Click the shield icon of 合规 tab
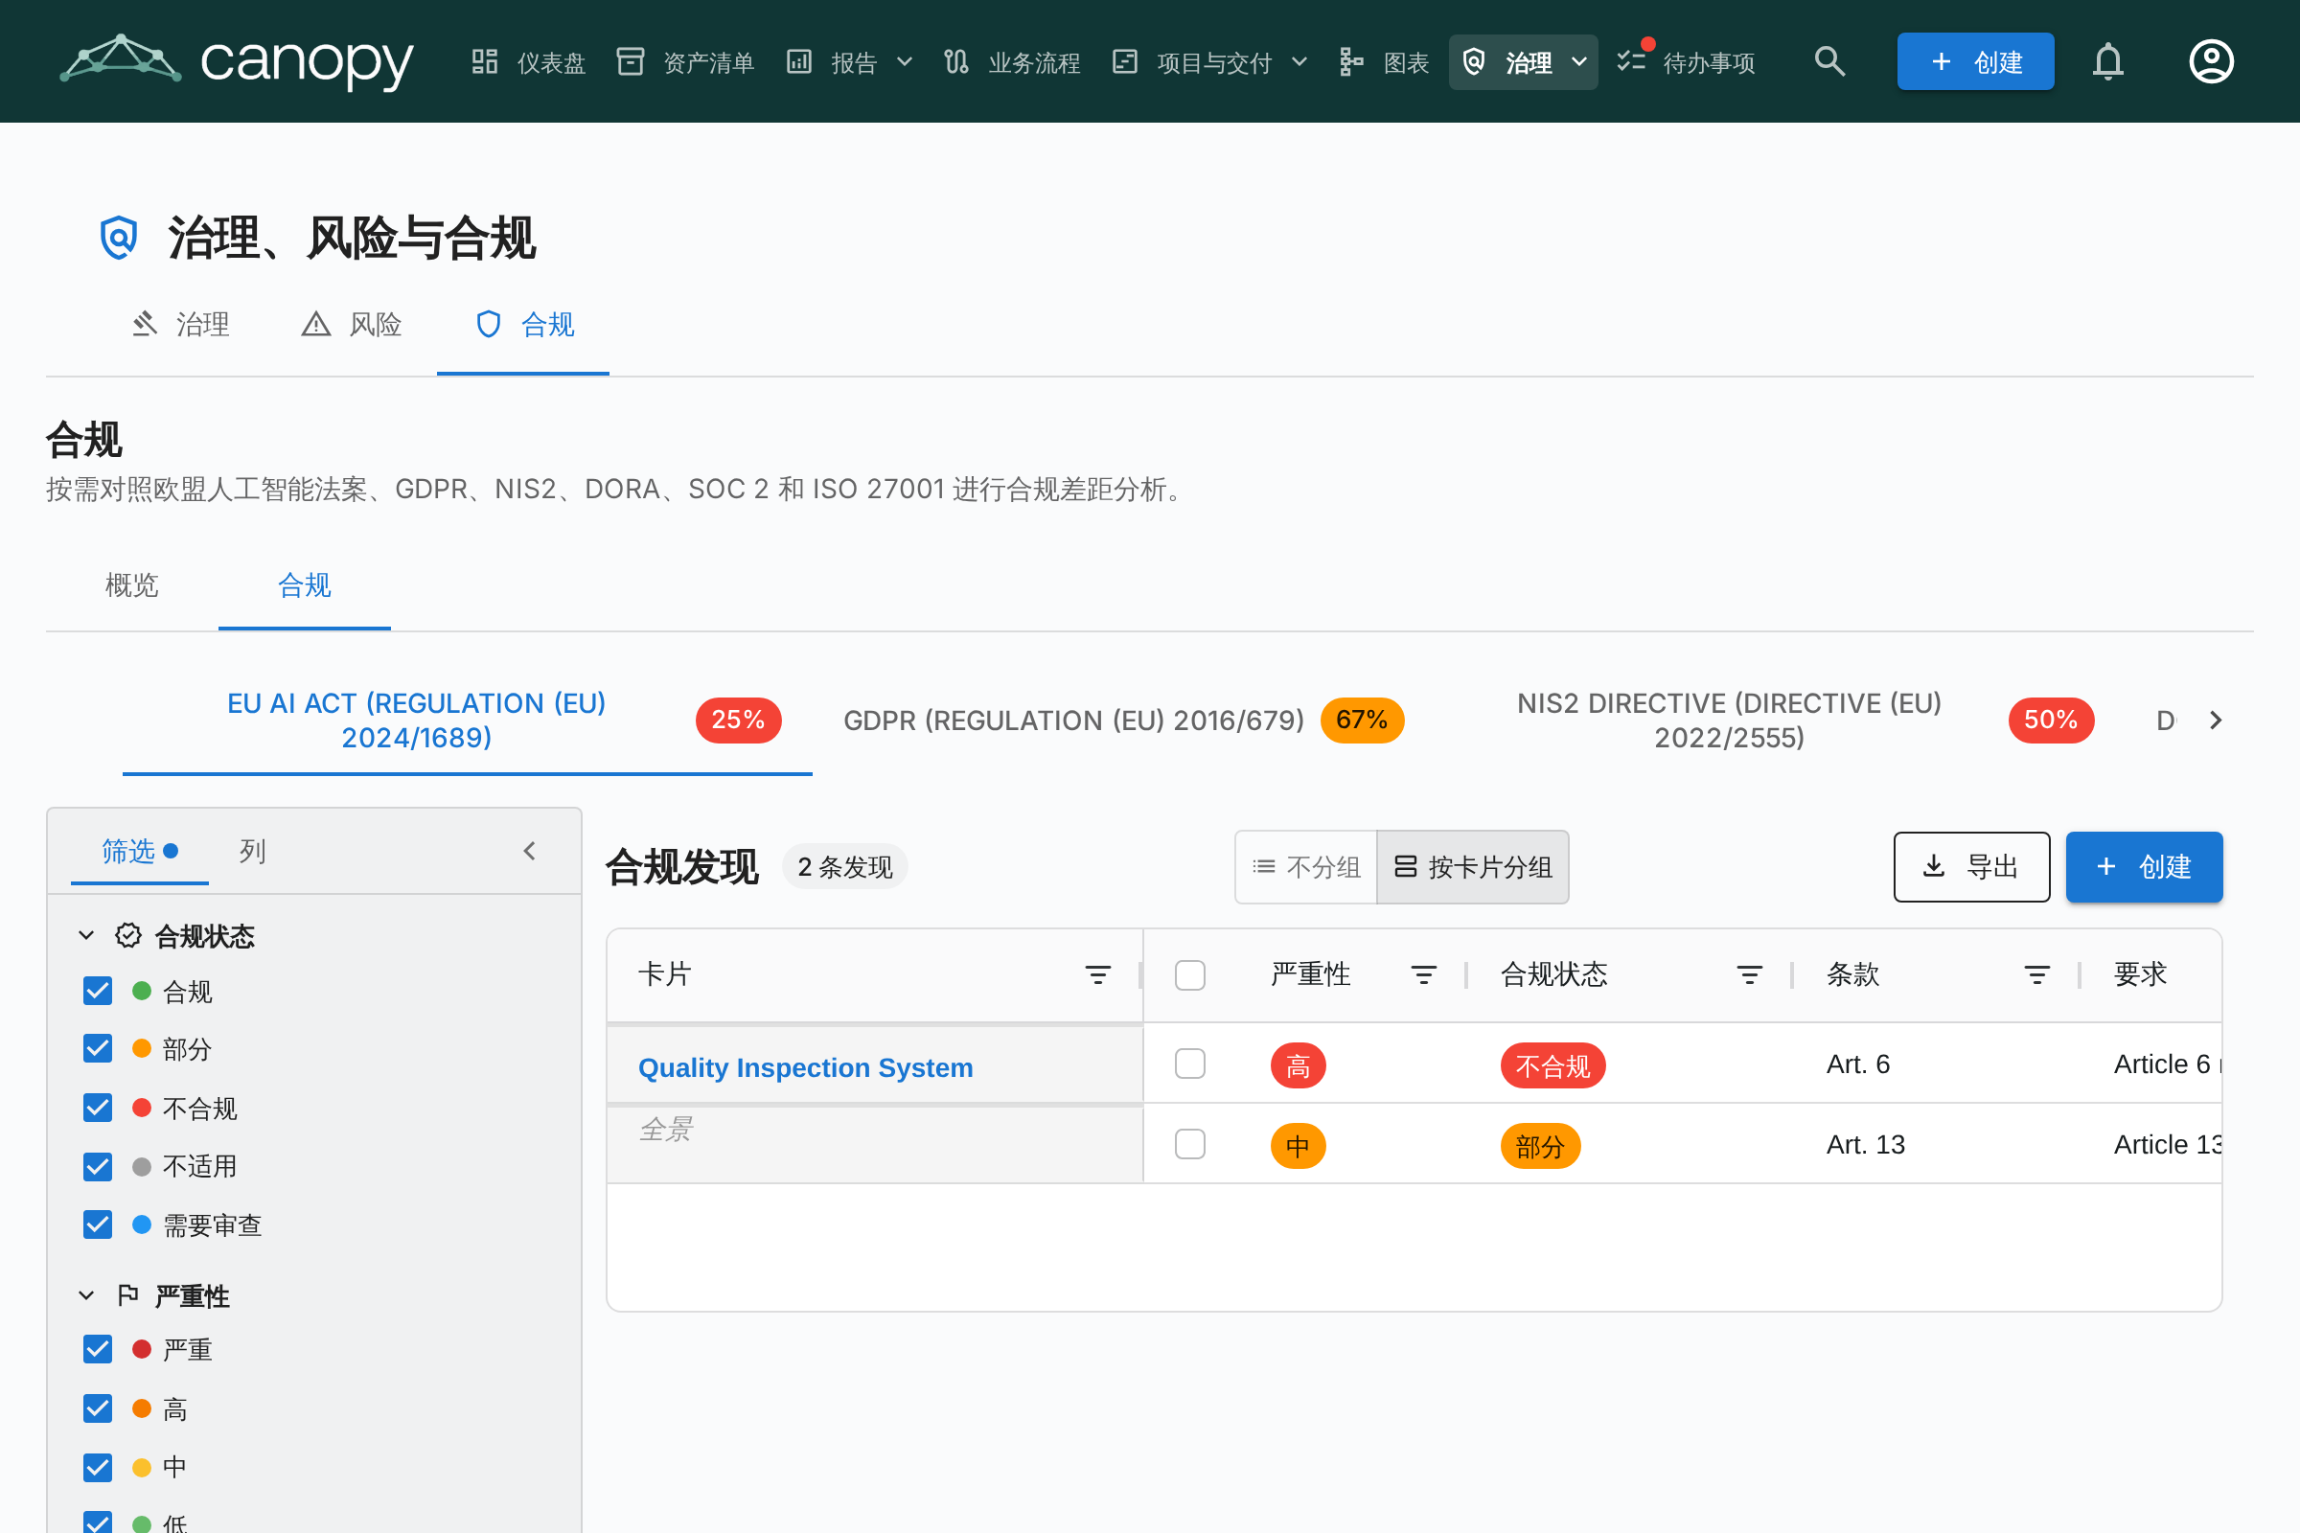2300x1533 pixels. 488,324
